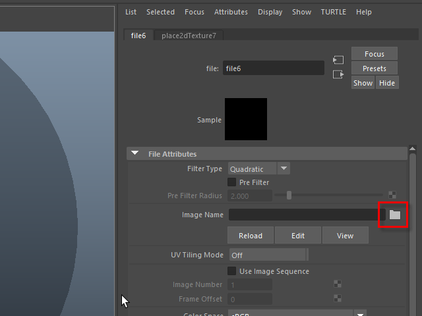Click the black Sample swatch thumbnail
Screen dimensions: 422x316
pos(246,119)
